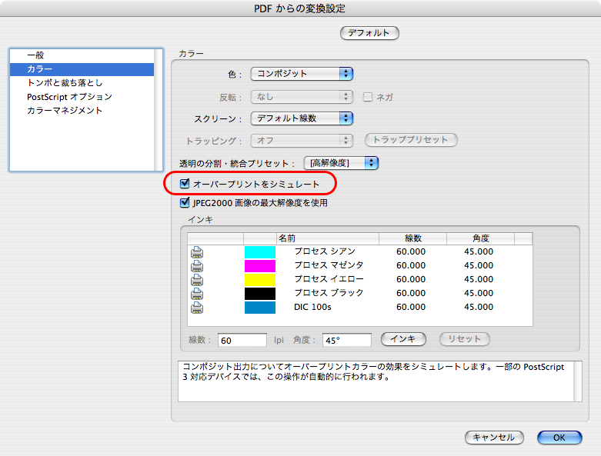Screen dimensions: 601x456
Task: Click the yellow color swatch
Action: pyautogui.click(x=260, y=280)
